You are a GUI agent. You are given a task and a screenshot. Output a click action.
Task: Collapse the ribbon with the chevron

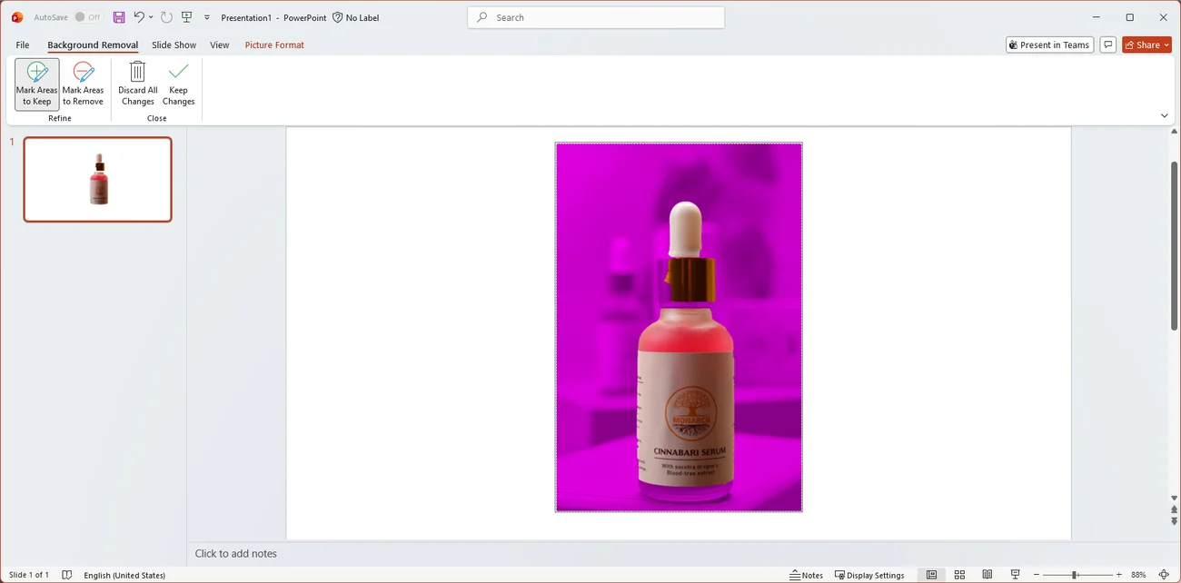point(1165,115)
